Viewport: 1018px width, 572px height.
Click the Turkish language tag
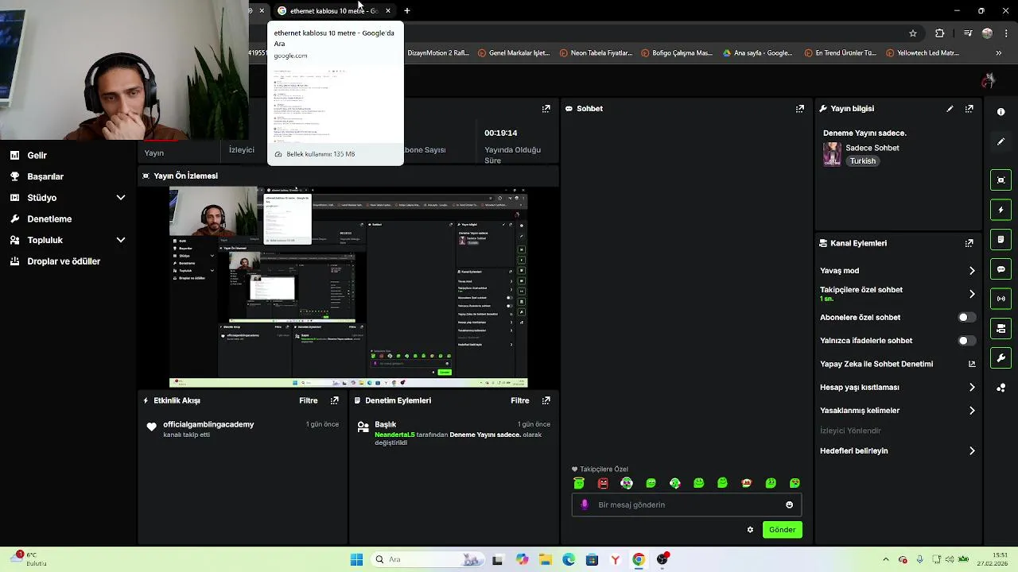click(862, 161)
